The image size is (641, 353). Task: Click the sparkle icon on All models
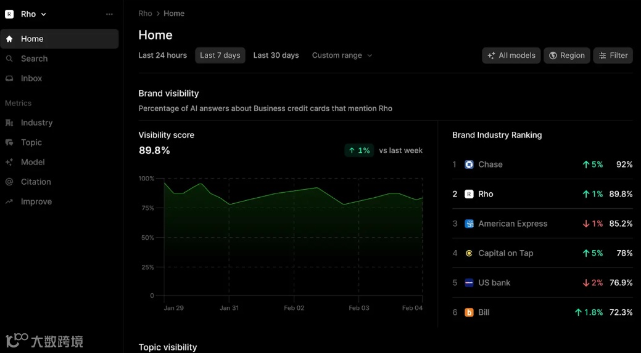pos(491,55)
